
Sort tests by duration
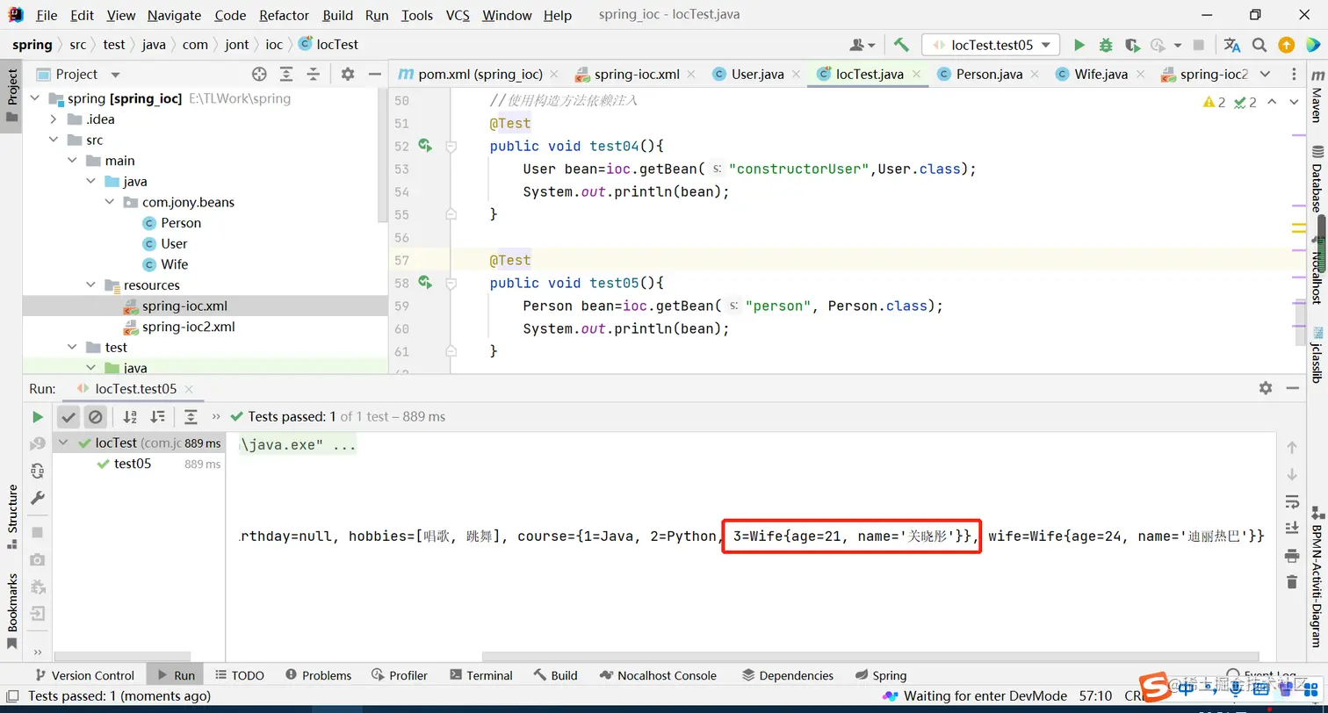coord(158,417)
